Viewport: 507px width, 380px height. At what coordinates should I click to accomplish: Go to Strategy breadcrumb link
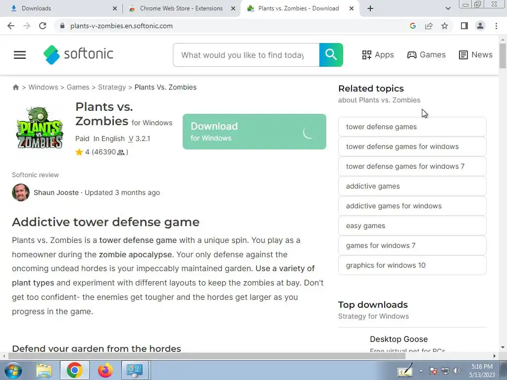[112, 87]
